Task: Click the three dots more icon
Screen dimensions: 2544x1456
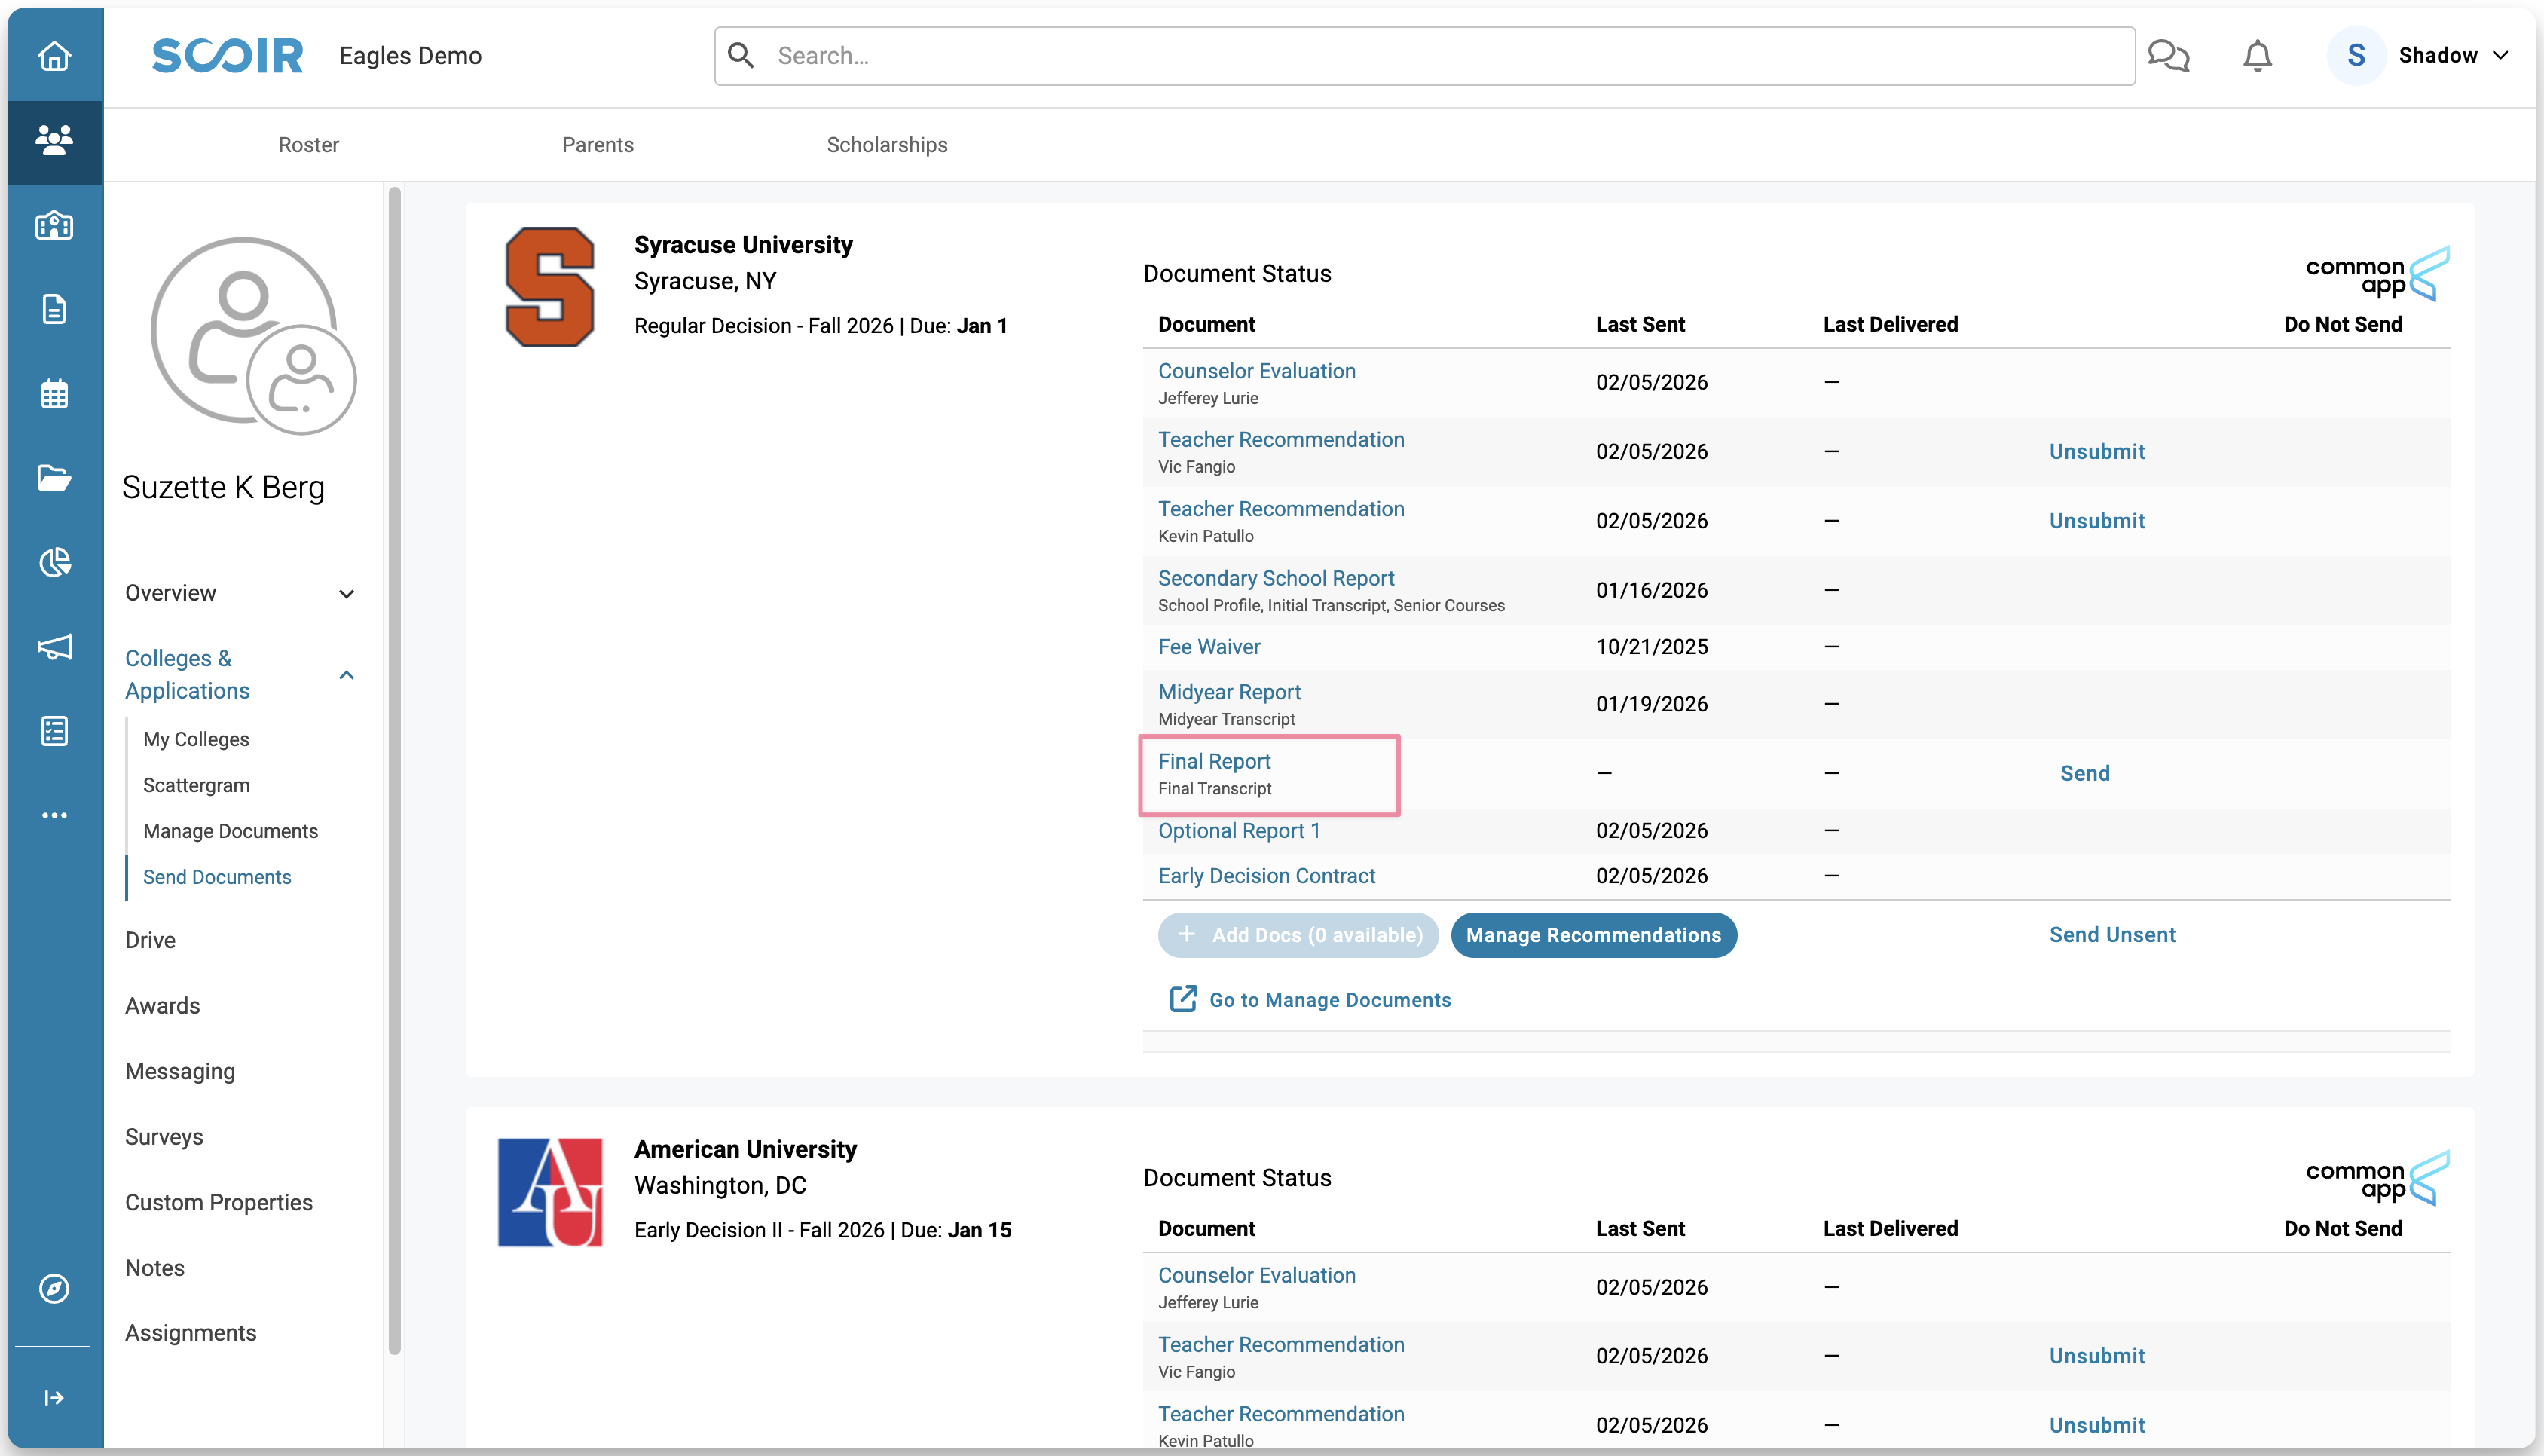Action: 54,815
